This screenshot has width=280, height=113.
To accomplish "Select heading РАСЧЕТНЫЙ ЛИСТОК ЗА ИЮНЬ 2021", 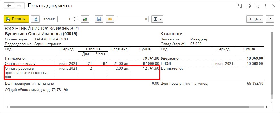I will pyautogui.click(x=42, y=29).
